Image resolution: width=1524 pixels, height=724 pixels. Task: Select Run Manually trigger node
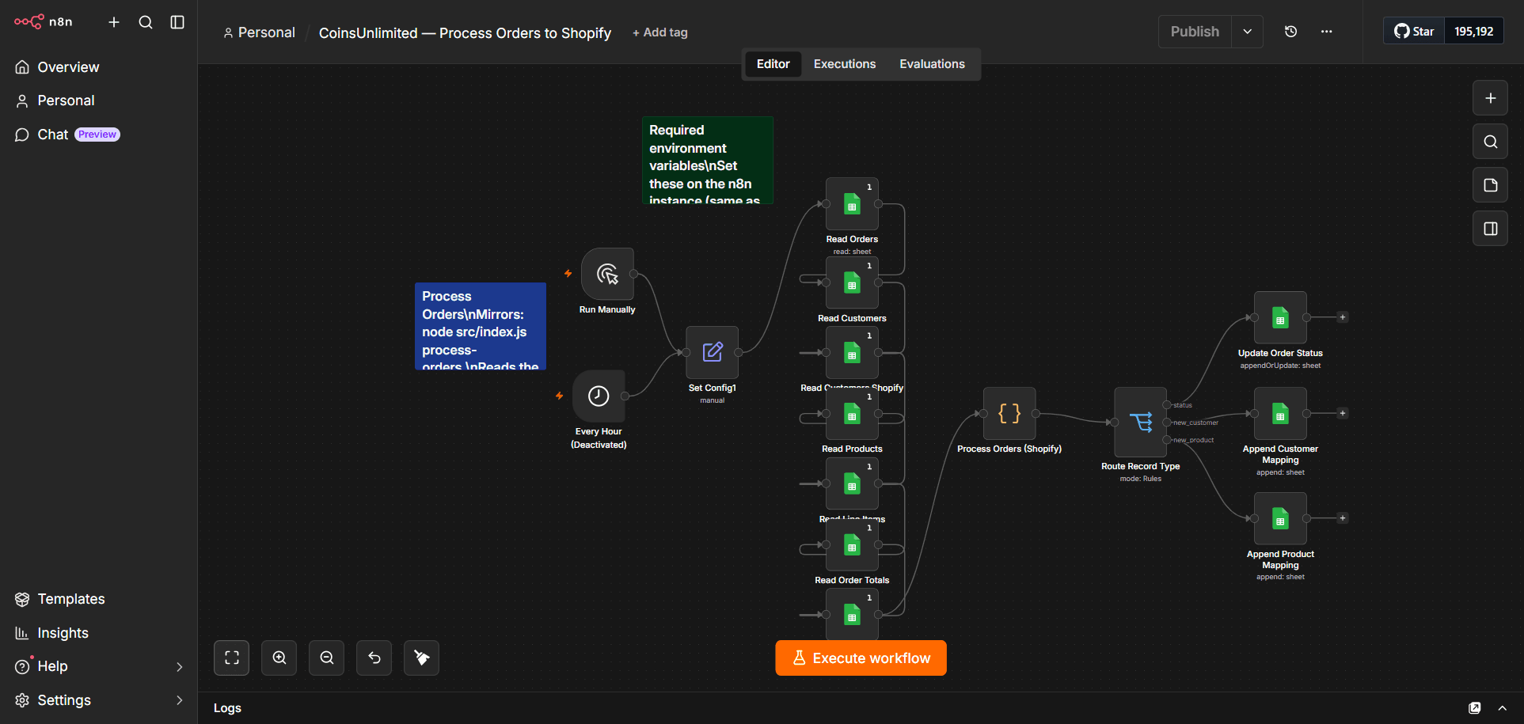pyautogui.click(x=607, y=274)
